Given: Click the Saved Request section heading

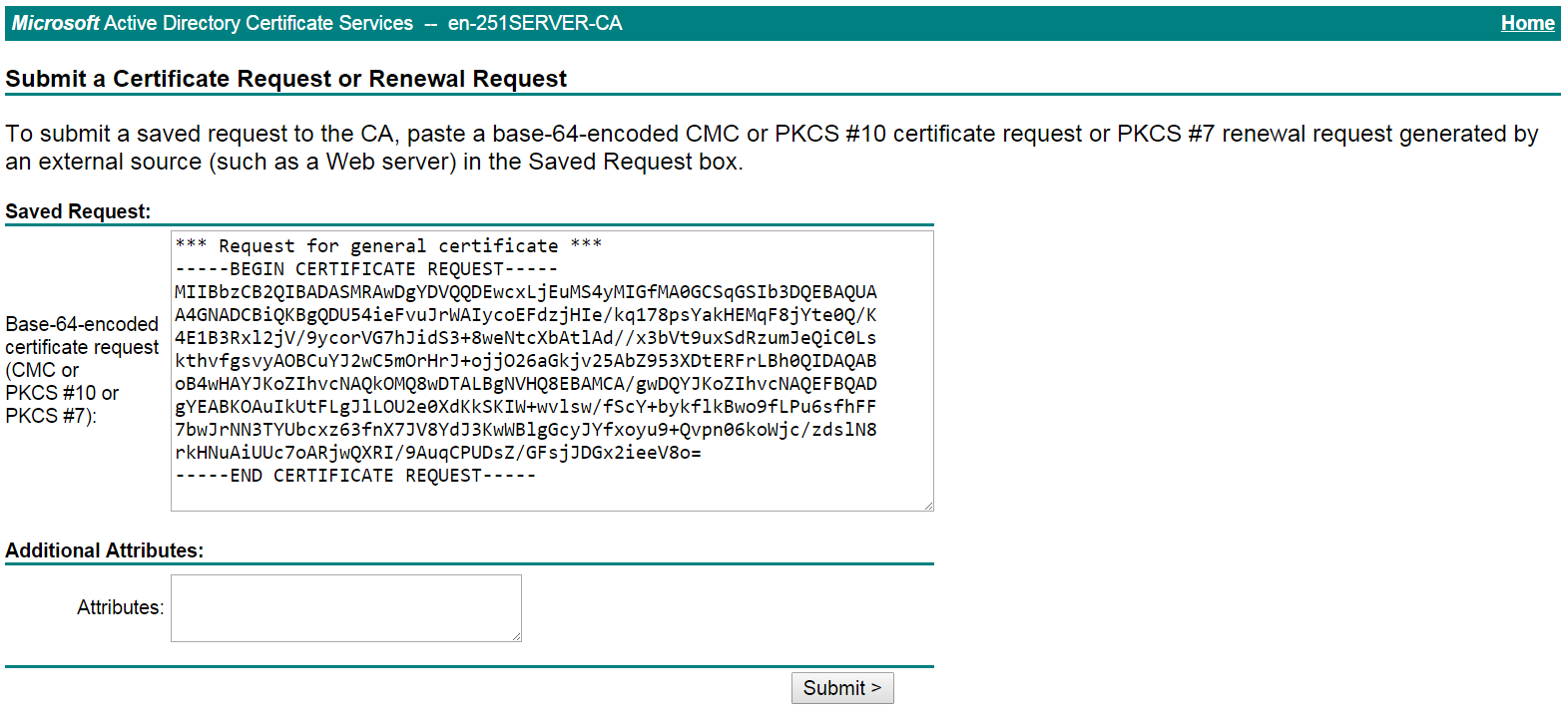Looking at the screenshot, I should click(x=64, y=209).
